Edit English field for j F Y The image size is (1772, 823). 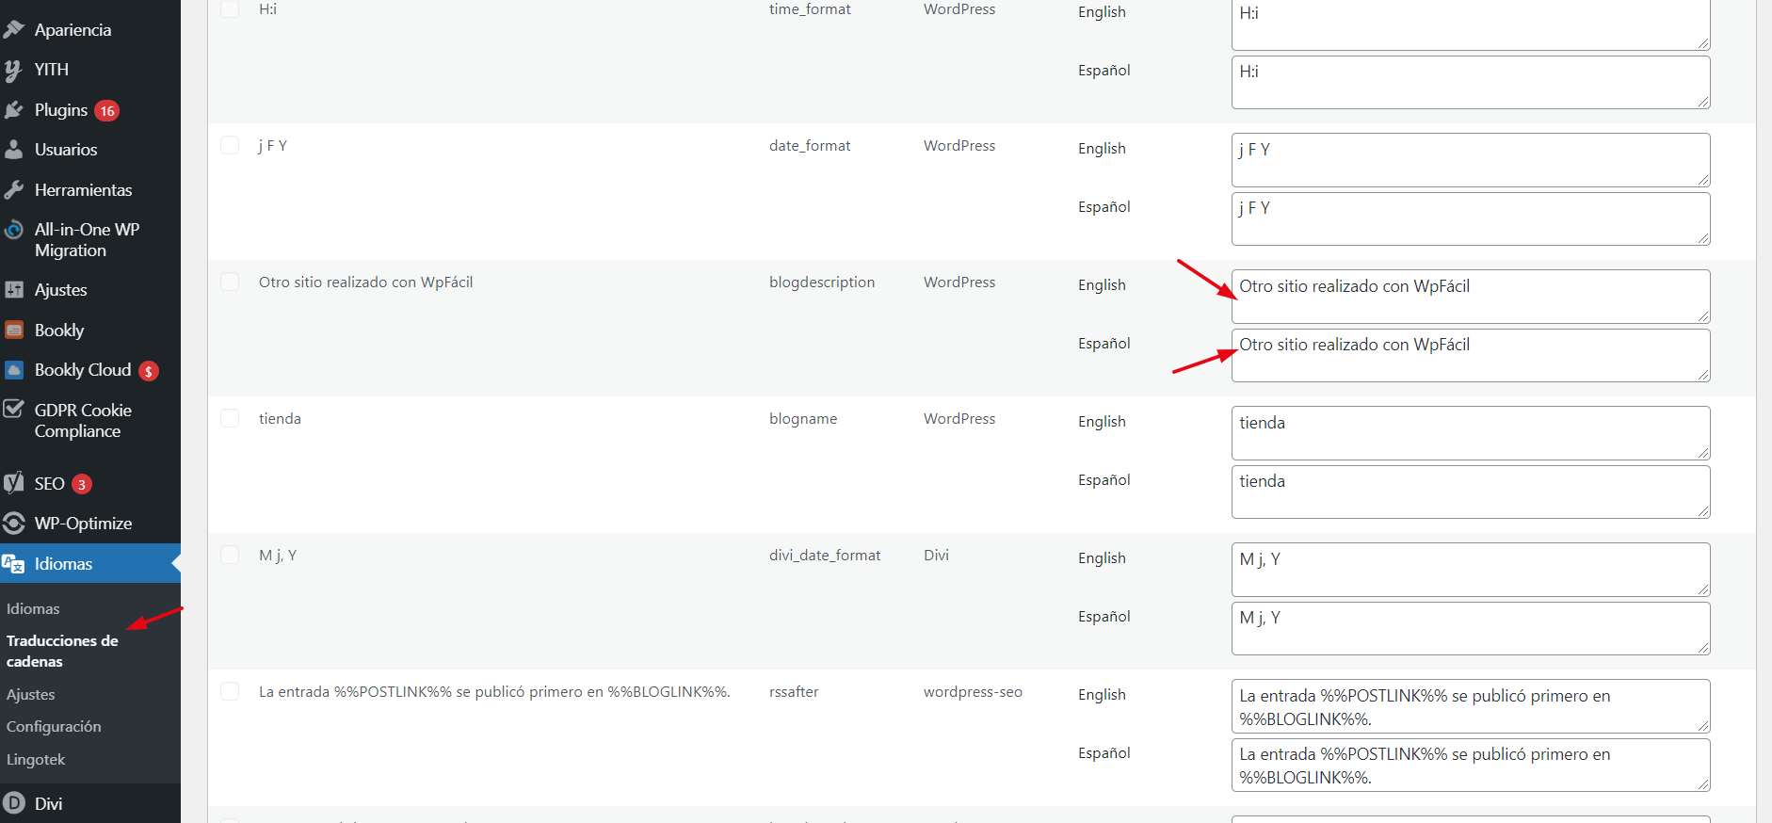(x=1471, y=160)
